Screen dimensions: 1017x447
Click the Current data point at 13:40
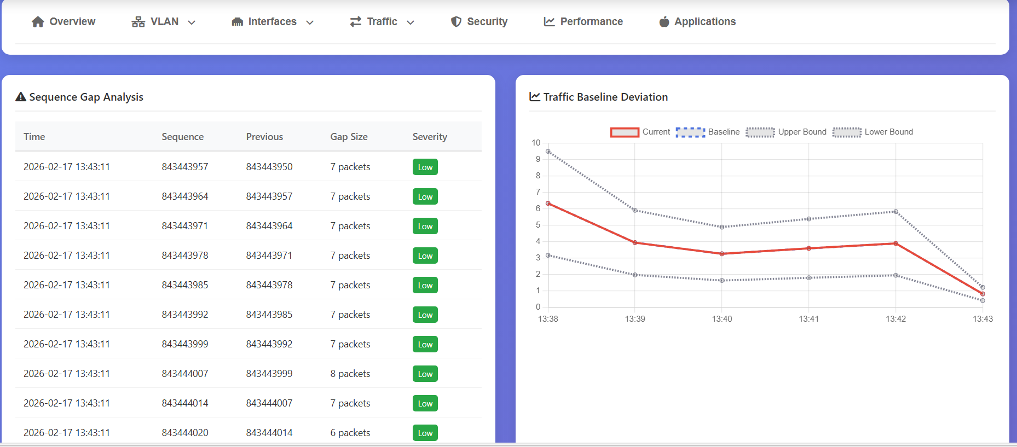(722, 254)
